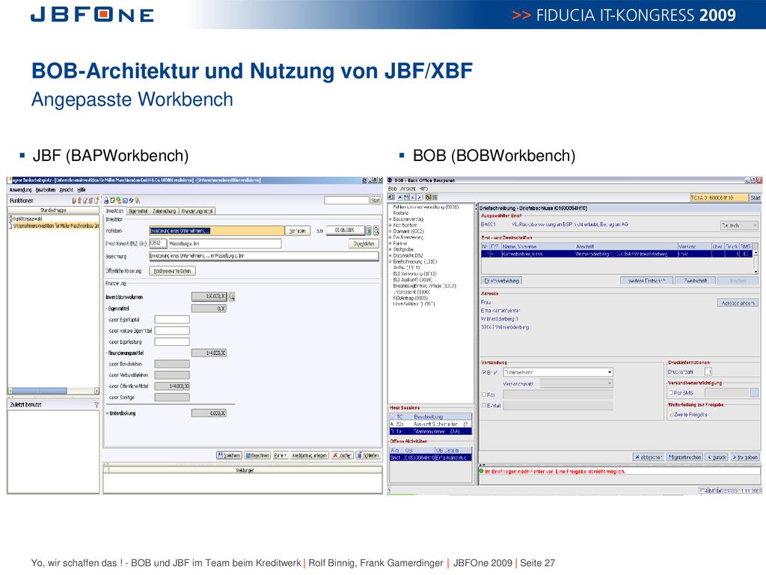Screen dimensions: 766x575
Task: Click the X icon in BOB toolbar
Action: (x=399, y=197)
